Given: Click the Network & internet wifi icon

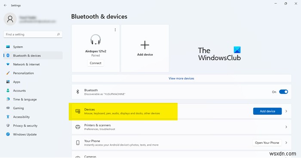Looking at the screenshot, I should click(8, 64).
